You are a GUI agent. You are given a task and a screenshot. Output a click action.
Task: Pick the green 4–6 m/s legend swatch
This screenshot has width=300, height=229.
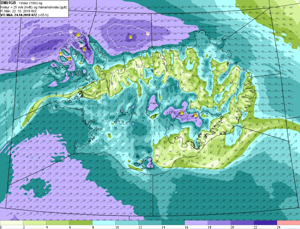(x=58, y=223)
